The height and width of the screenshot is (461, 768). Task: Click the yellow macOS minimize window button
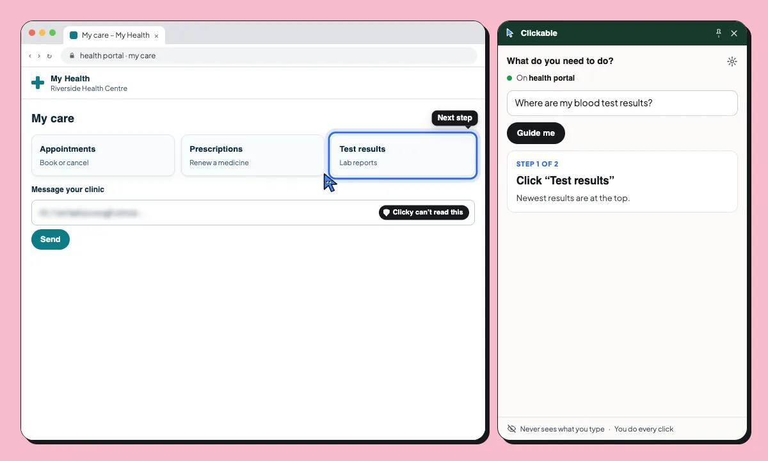(43, 33)
